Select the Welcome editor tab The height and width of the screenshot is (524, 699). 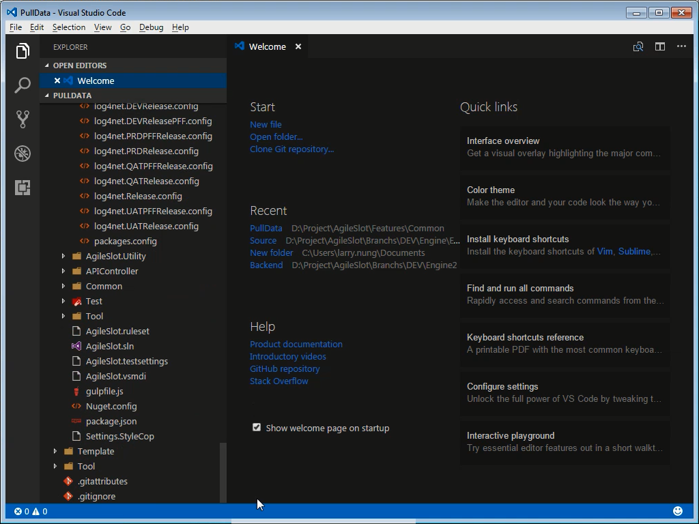point(268,46)
